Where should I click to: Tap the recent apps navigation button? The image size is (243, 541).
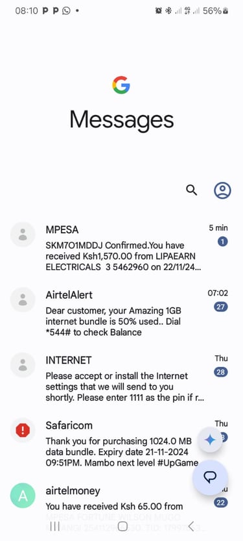[x=54, y=526]
